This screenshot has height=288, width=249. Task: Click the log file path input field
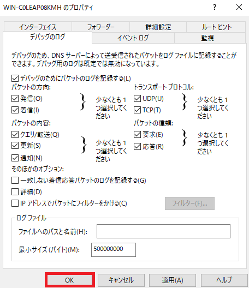point(163,231)
